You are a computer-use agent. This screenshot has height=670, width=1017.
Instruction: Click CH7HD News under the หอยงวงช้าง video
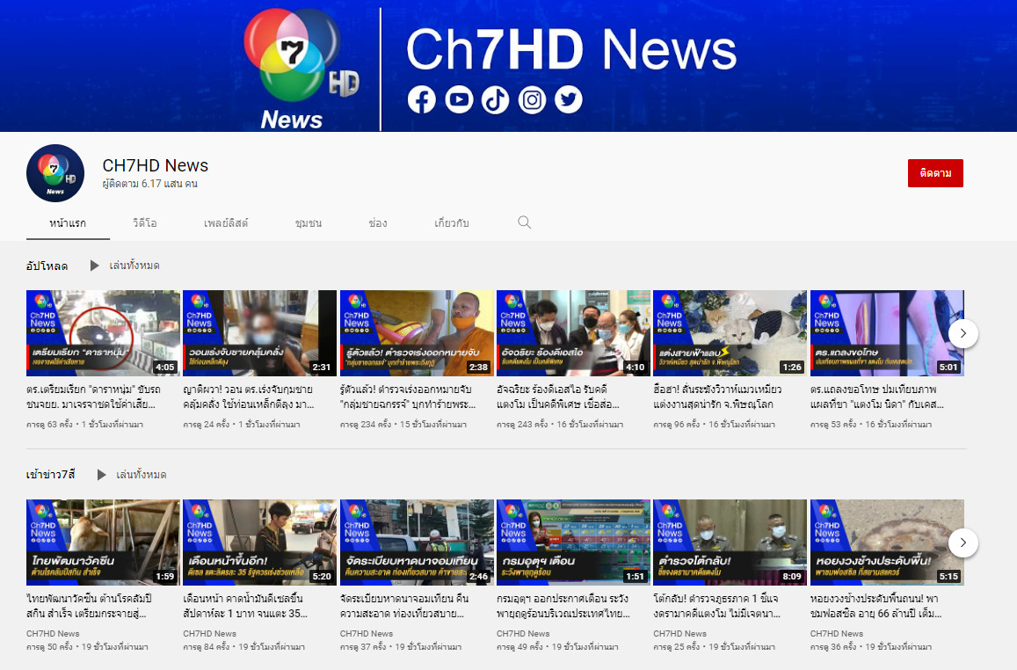pyautogui.click(x=837, y=634)
